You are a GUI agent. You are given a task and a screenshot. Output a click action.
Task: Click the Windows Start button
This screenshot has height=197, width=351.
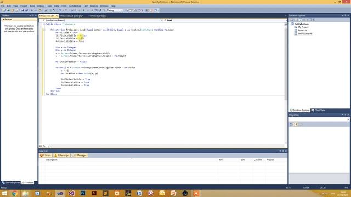4,193
